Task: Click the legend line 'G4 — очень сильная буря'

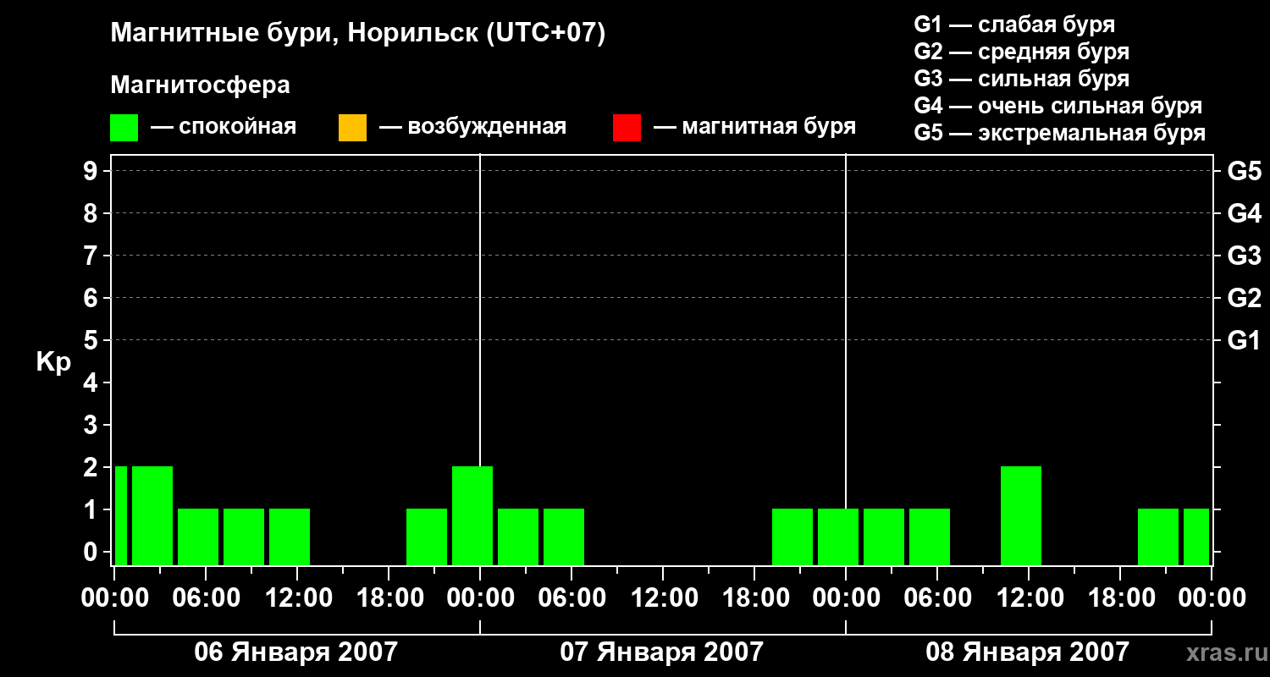Action: tap(1057, 106)
